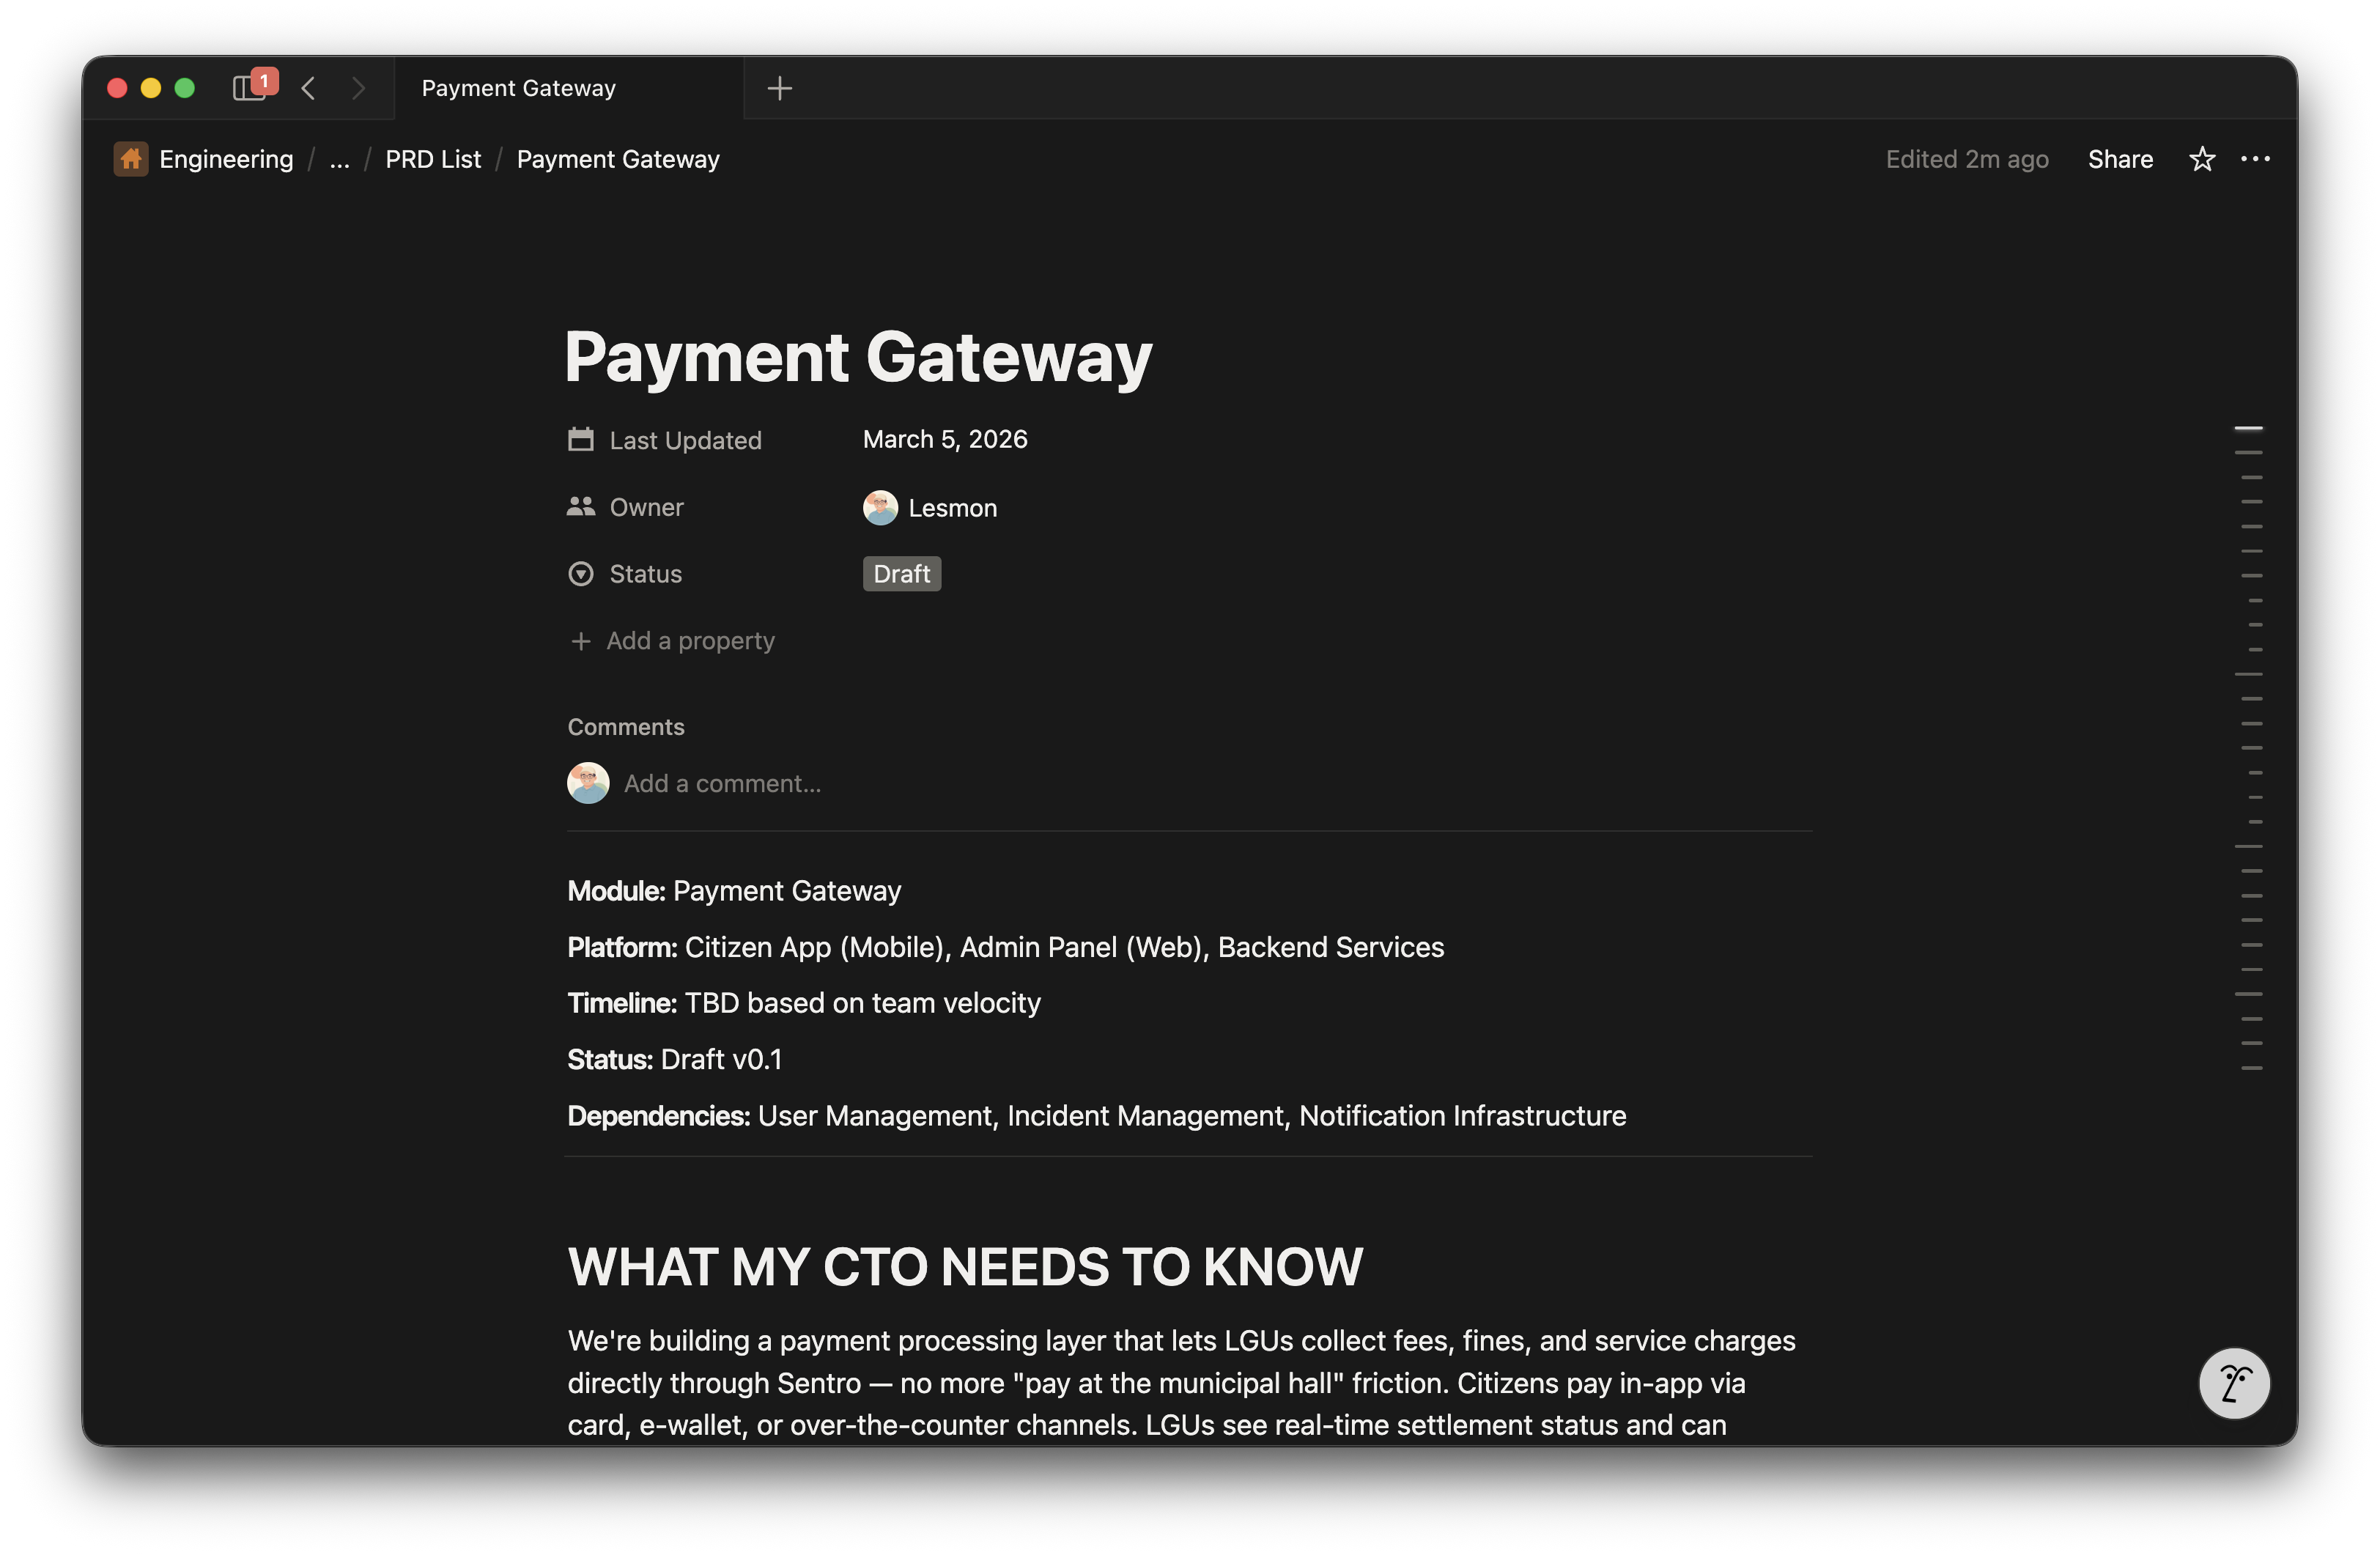Click the Engineering home icon
2380x1555 pixels.
tap(131, 159)
